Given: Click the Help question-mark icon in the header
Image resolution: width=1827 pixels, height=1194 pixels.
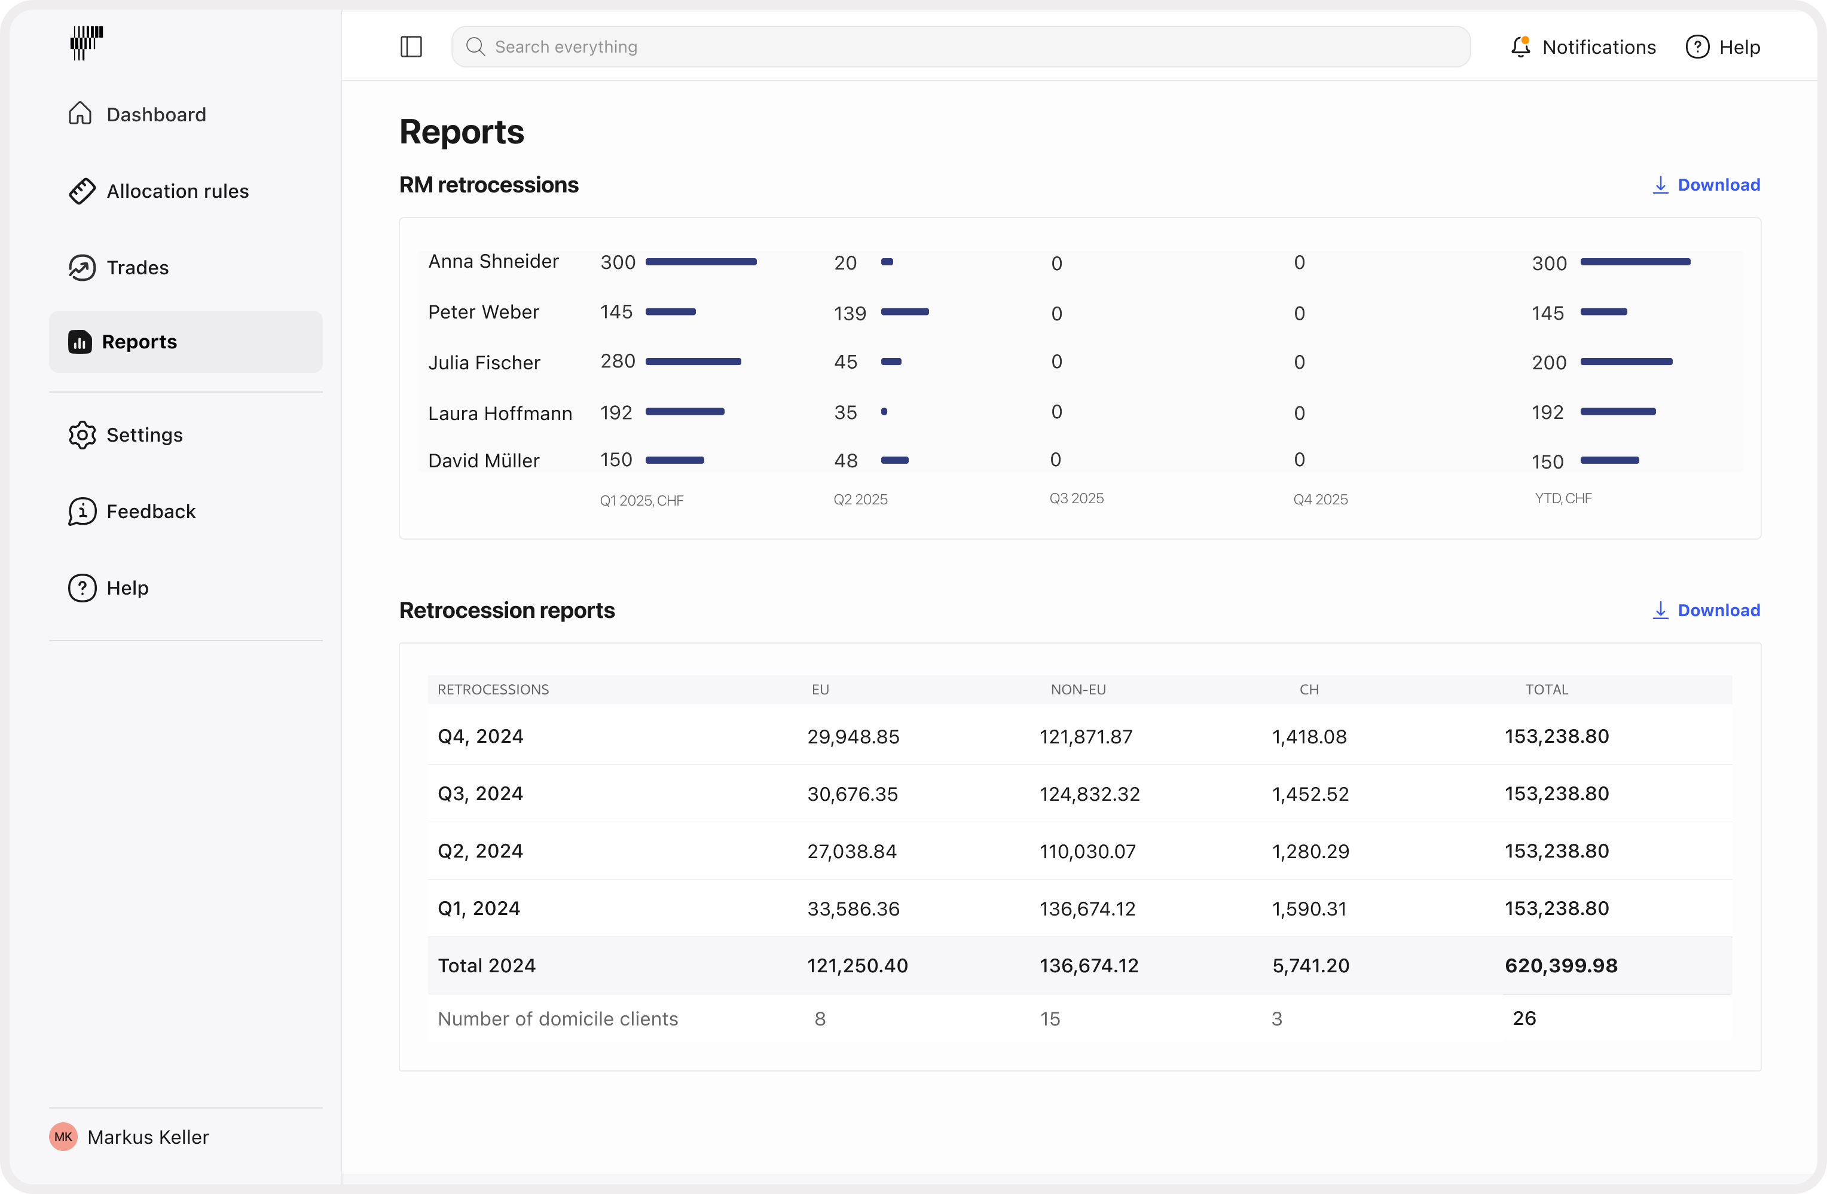Looking at the screenshot, I should 1697,46.
